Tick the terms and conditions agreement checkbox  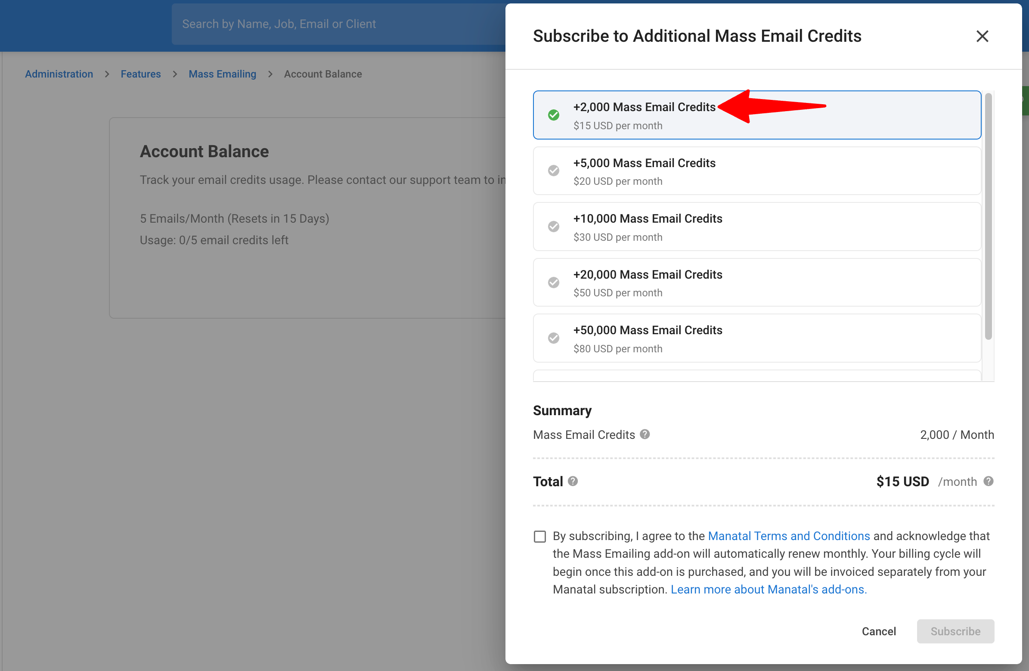tap(539, 537)
